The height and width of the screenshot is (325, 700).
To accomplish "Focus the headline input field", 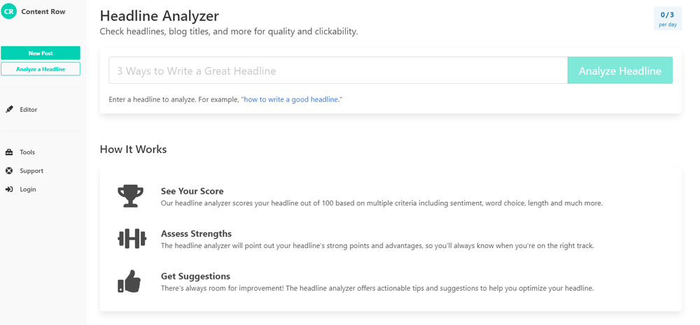I will point(337,71).
